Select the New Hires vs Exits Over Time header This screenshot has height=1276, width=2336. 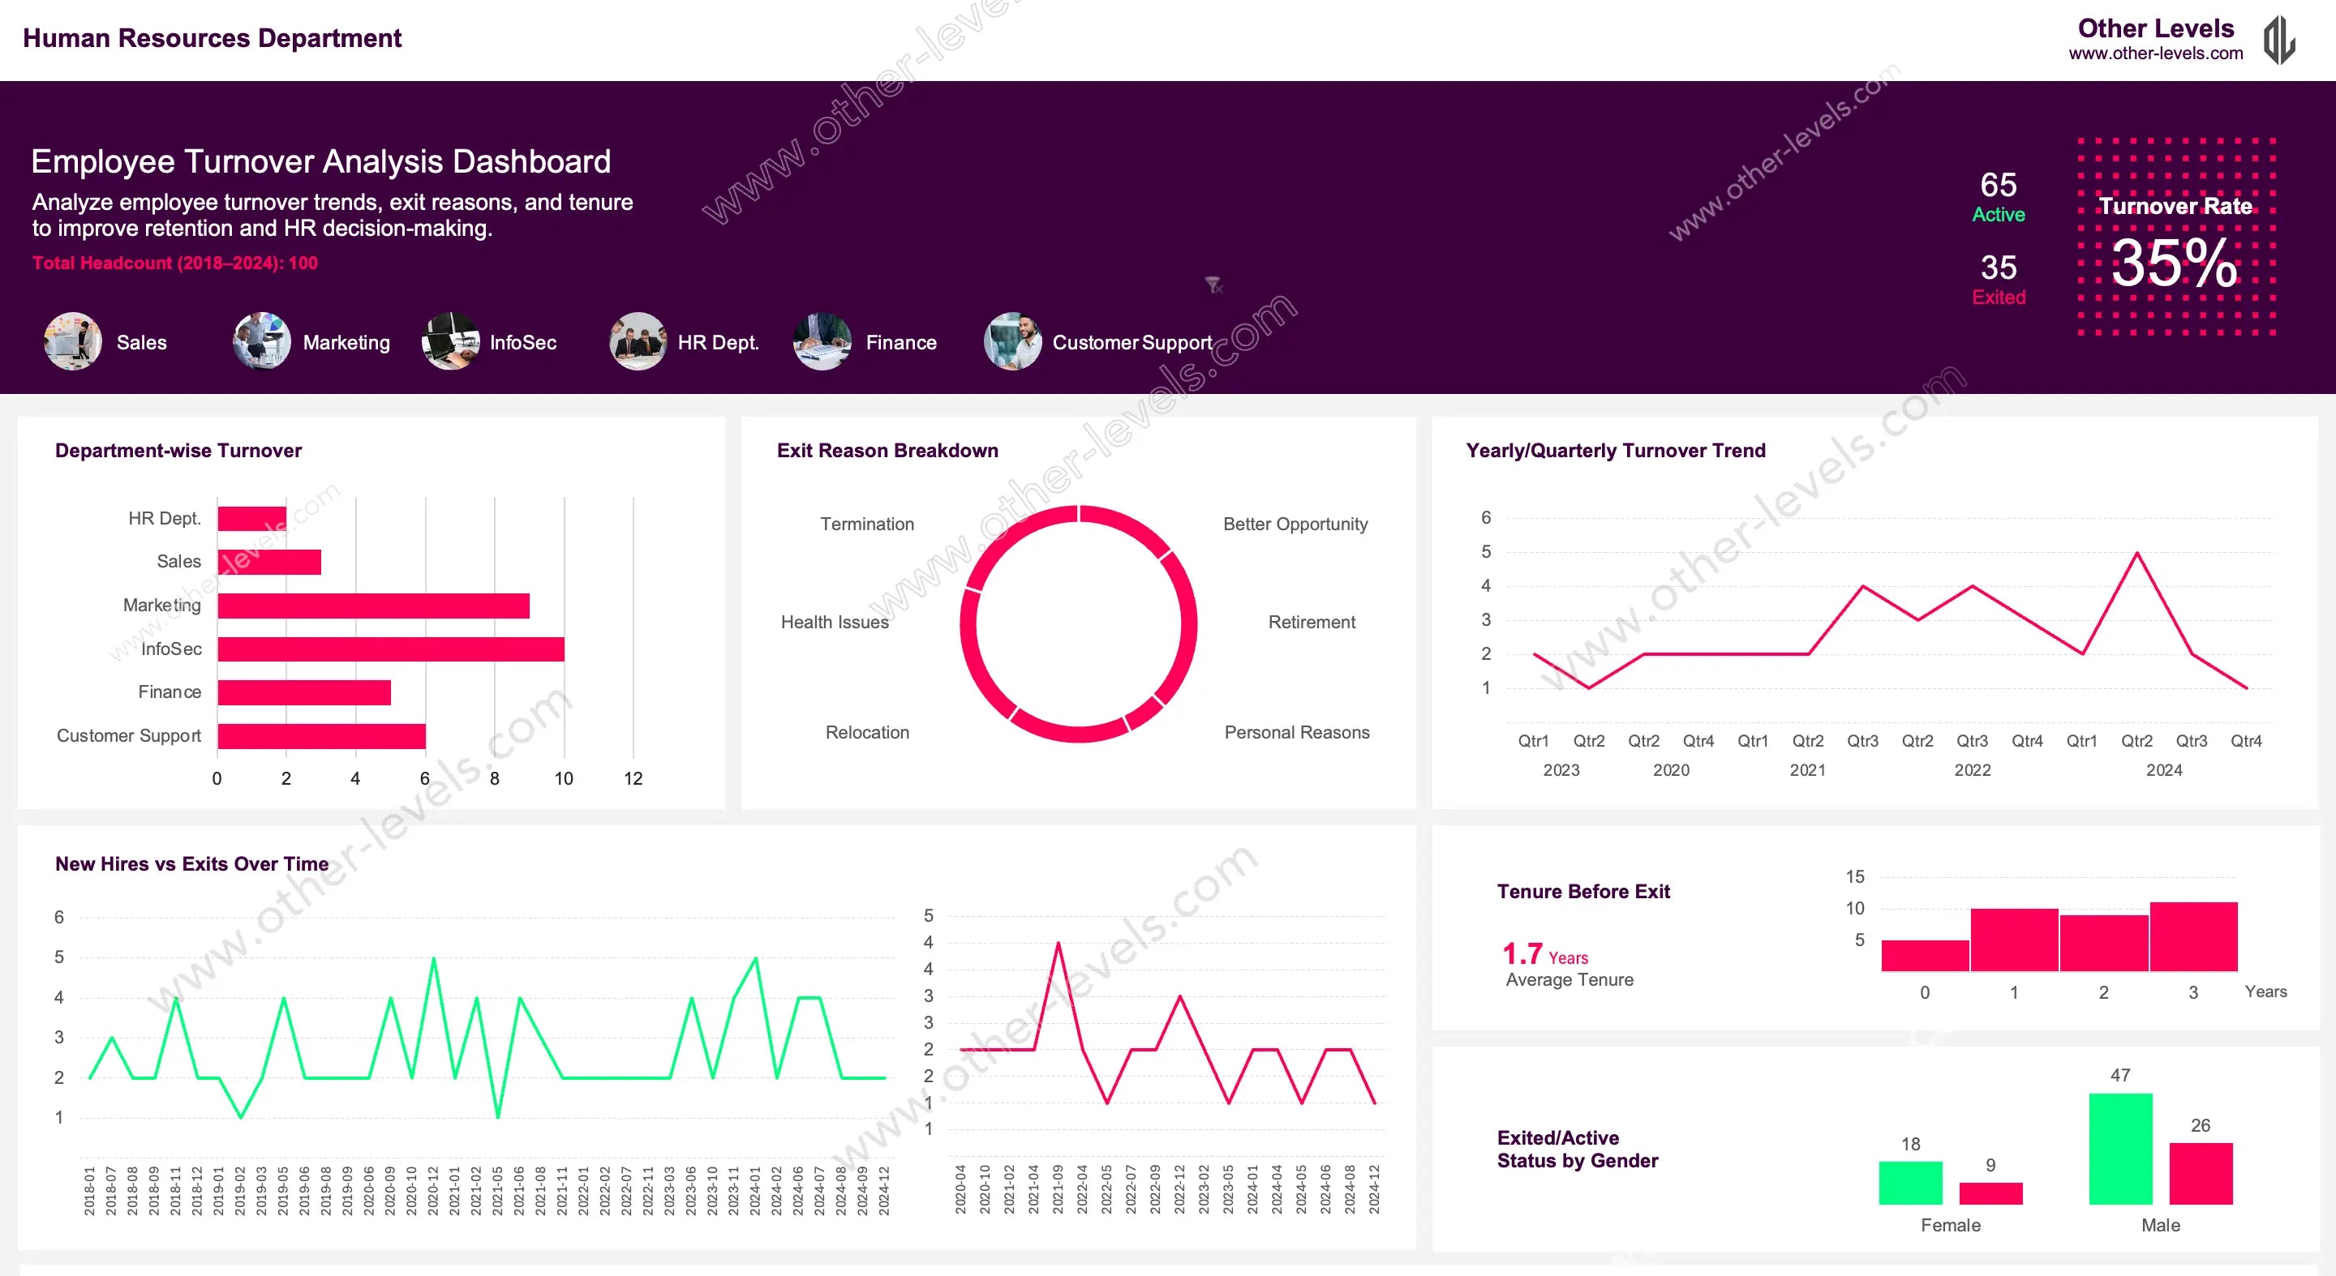[192, 863]
